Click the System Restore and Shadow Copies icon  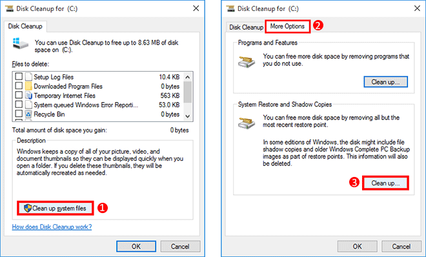pos(247,123)
